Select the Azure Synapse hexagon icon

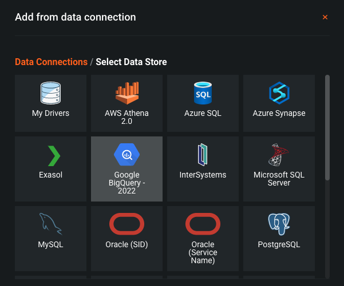click(x=279, y=93)
